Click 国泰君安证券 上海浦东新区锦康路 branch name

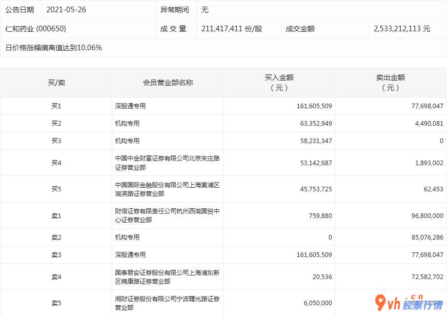click(167, 277)
